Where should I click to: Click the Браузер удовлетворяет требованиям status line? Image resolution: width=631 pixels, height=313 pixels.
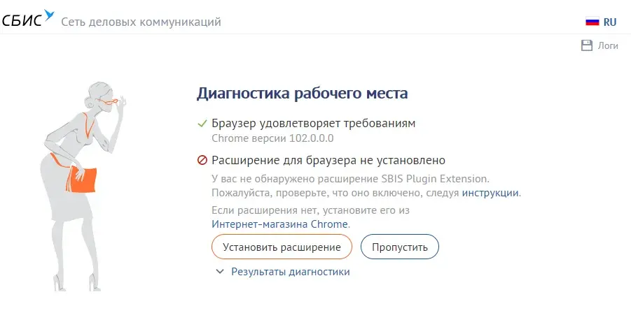point(314,123)
